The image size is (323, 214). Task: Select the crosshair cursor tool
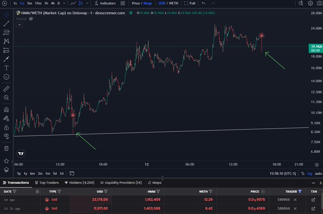tap(6, 15)
